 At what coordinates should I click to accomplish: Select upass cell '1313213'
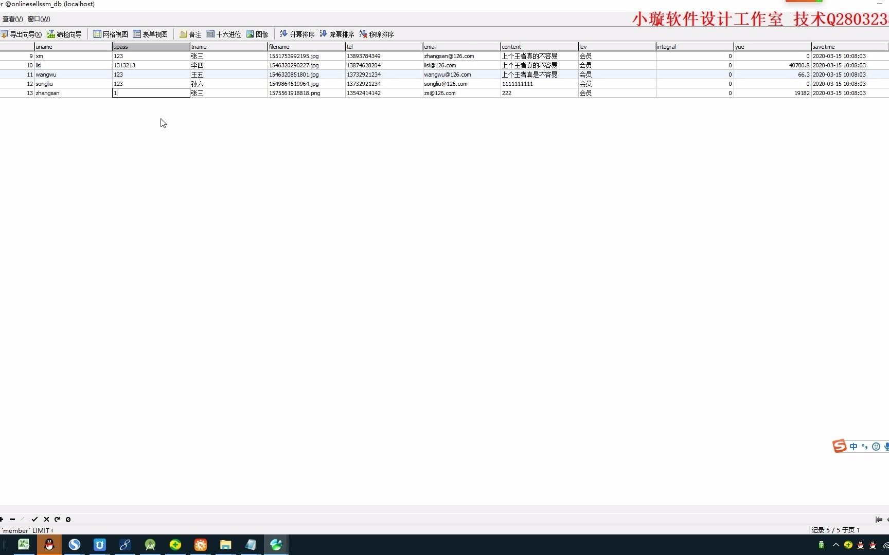(x=151, y=65)
